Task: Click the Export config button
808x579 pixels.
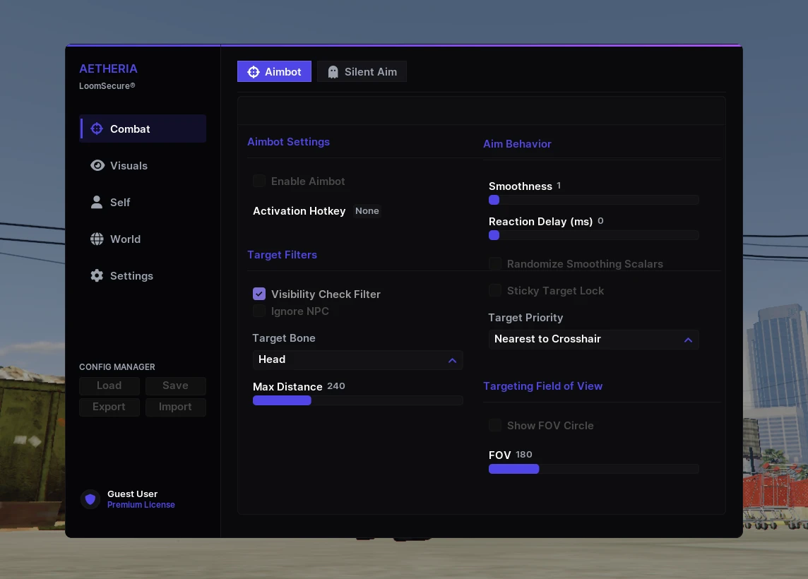Action: (x=109, y=407)
